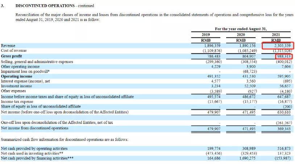Viewport: 295px width, 164px height.
Task: Click Net cash provided by operating activities label
Action: click(x=34, y=148)
